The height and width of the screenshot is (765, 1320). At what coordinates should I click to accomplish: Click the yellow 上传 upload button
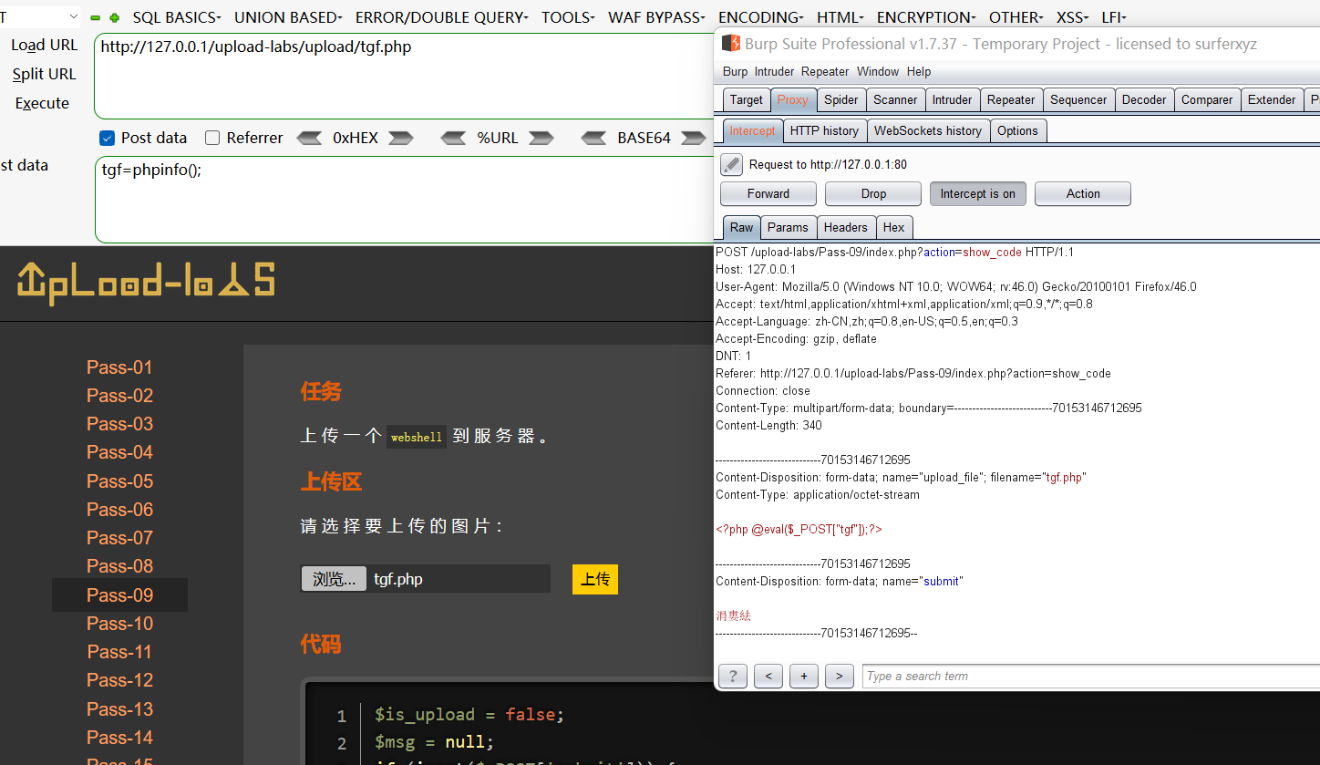(595, 579)
